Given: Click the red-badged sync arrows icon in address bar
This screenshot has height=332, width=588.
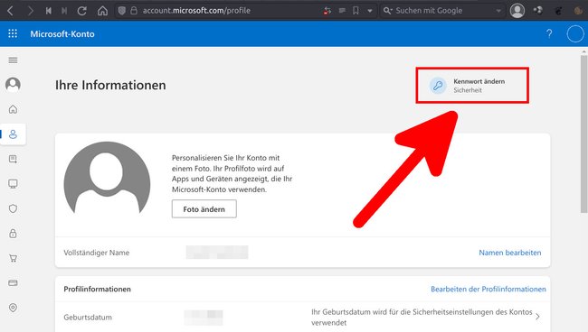Looking at the screenshot, I should [327, 11].
